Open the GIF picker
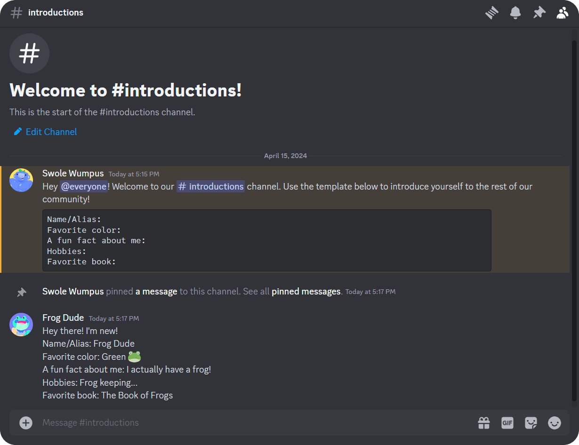Image resolution: width=579 pixels, height=445 pixels. [507, 422]
